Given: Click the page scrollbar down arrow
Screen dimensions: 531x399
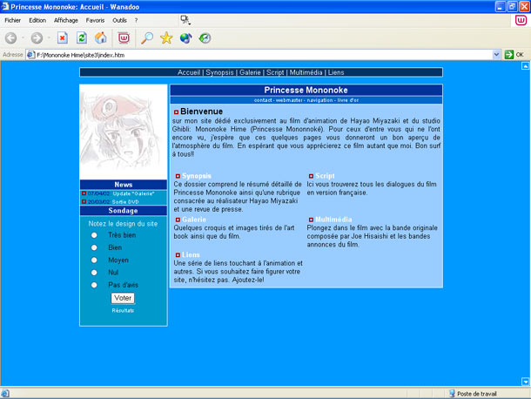Looking at the screenshot, I should tap(525, 382).
